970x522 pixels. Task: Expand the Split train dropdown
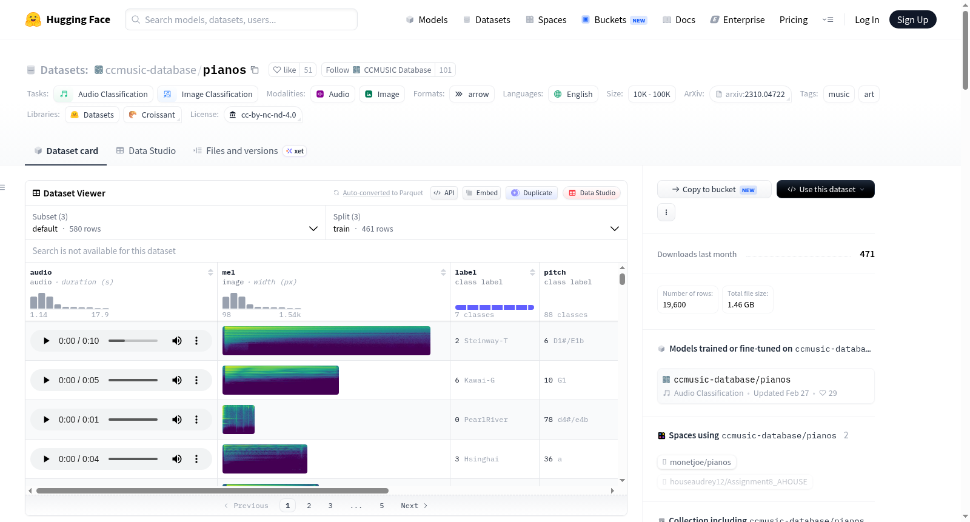476,223
